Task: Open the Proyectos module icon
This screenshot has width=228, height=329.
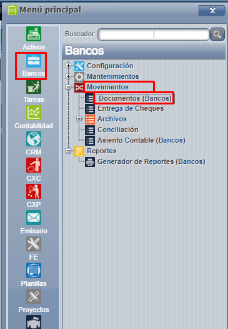Action: coord(34,296)
